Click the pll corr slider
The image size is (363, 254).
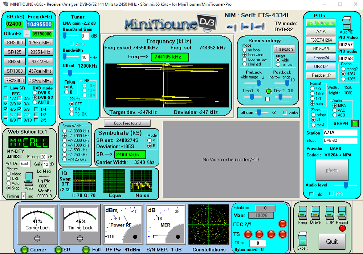261,113
